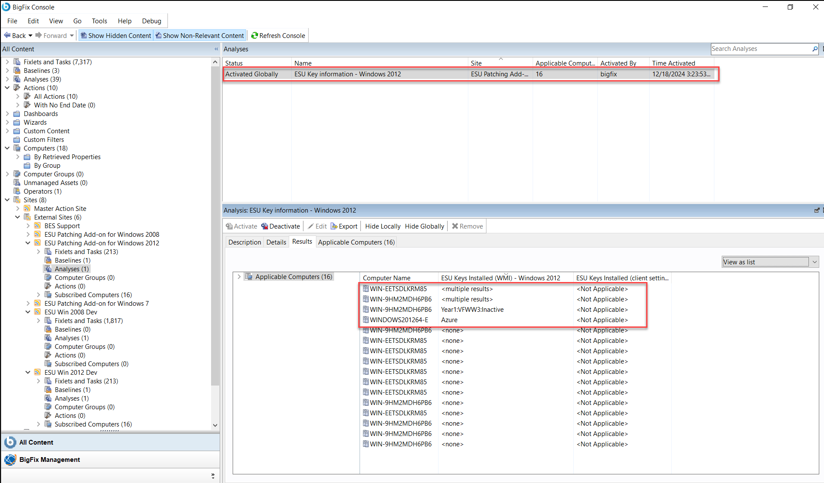Viewport: 824px width, 483px height.
Task: Click the BES Support site icon
Action: click(x=38, y=226)
